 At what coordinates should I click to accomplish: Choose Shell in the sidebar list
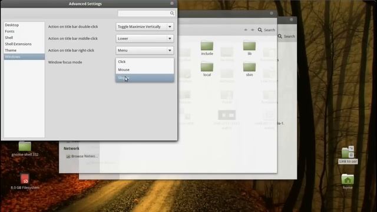click(x=9, y=38)
